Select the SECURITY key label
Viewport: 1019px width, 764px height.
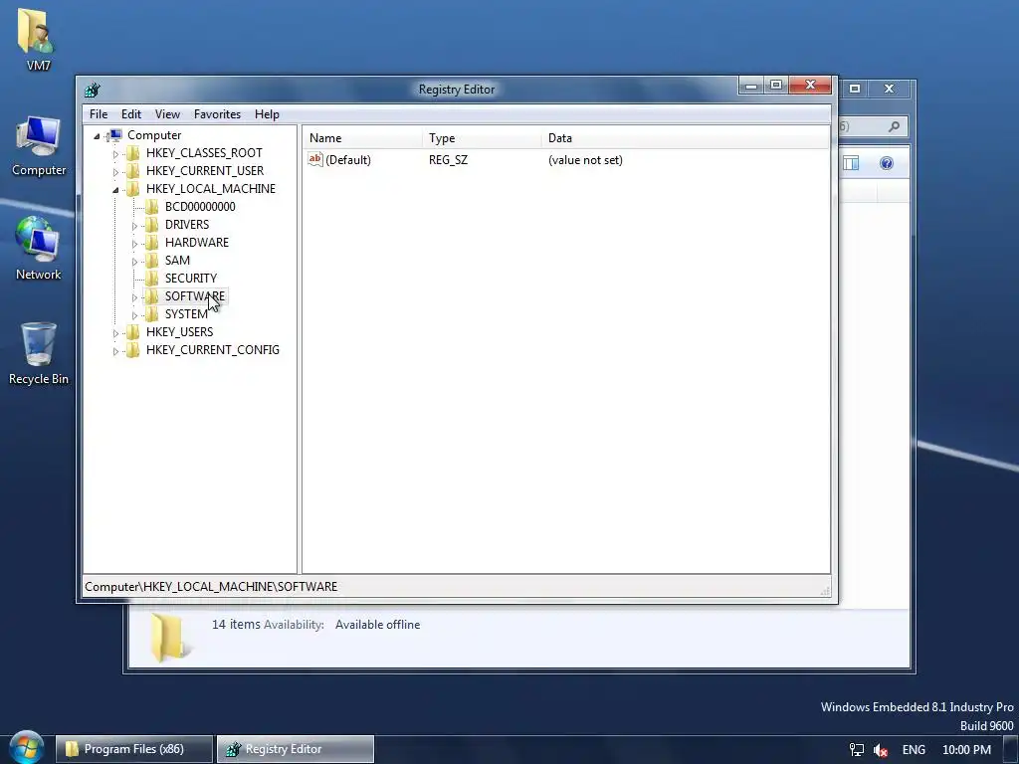pyautogui.click(x=190, y=279)
